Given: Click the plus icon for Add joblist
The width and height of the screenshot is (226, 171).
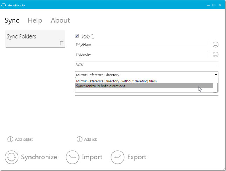Looking at the screenshot, I should click(11, 139).
